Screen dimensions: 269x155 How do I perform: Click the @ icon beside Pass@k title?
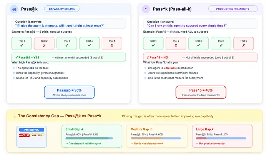pos(14,9)
